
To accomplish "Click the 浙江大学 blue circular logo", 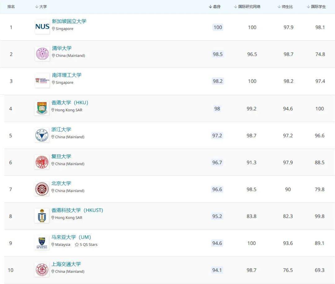I will tap(42, 135).
